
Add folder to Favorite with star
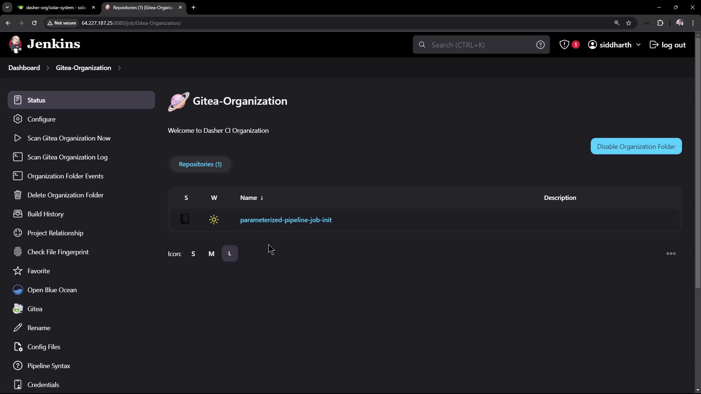tap(38, 271)
